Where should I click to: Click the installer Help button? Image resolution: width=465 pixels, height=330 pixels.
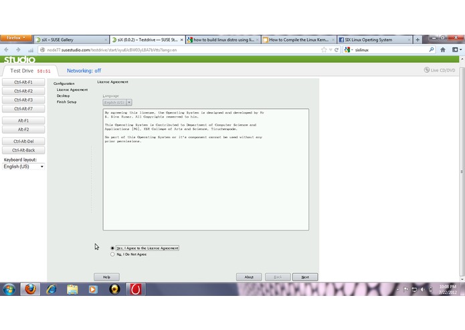pyautogui.click(x=107, y=277)
